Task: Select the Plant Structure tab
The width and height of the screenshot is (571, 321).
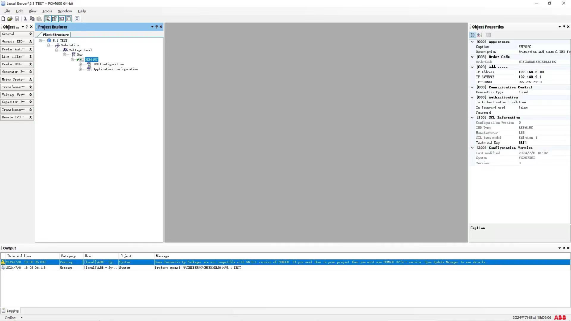Action: [56, 34]
